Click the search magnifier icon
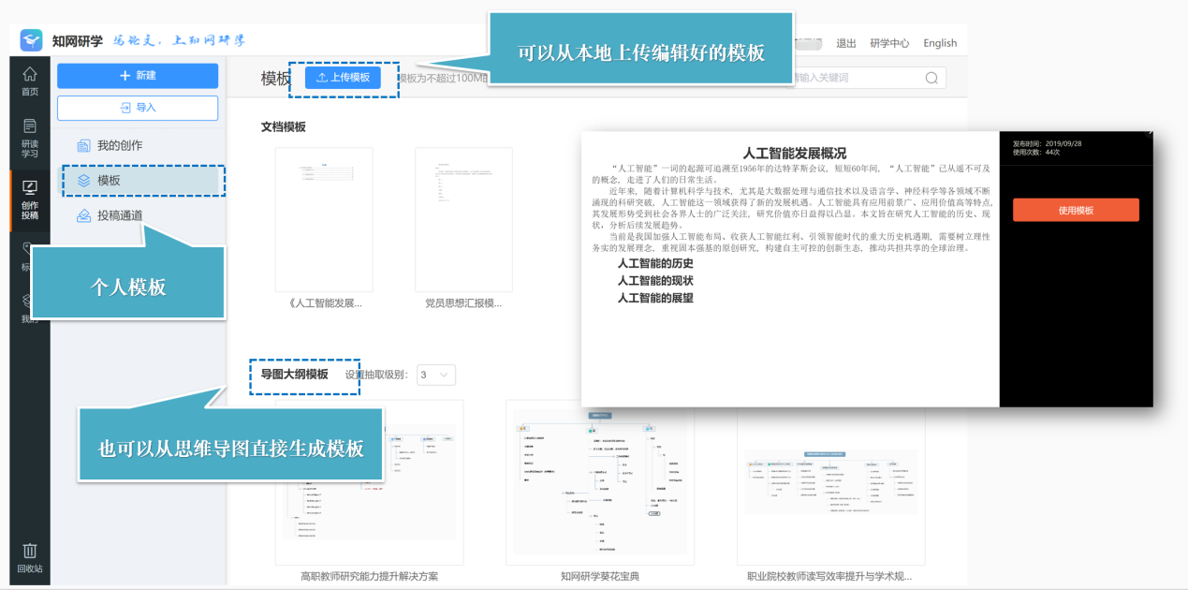The image size is (1188, 590). [931, 78]
